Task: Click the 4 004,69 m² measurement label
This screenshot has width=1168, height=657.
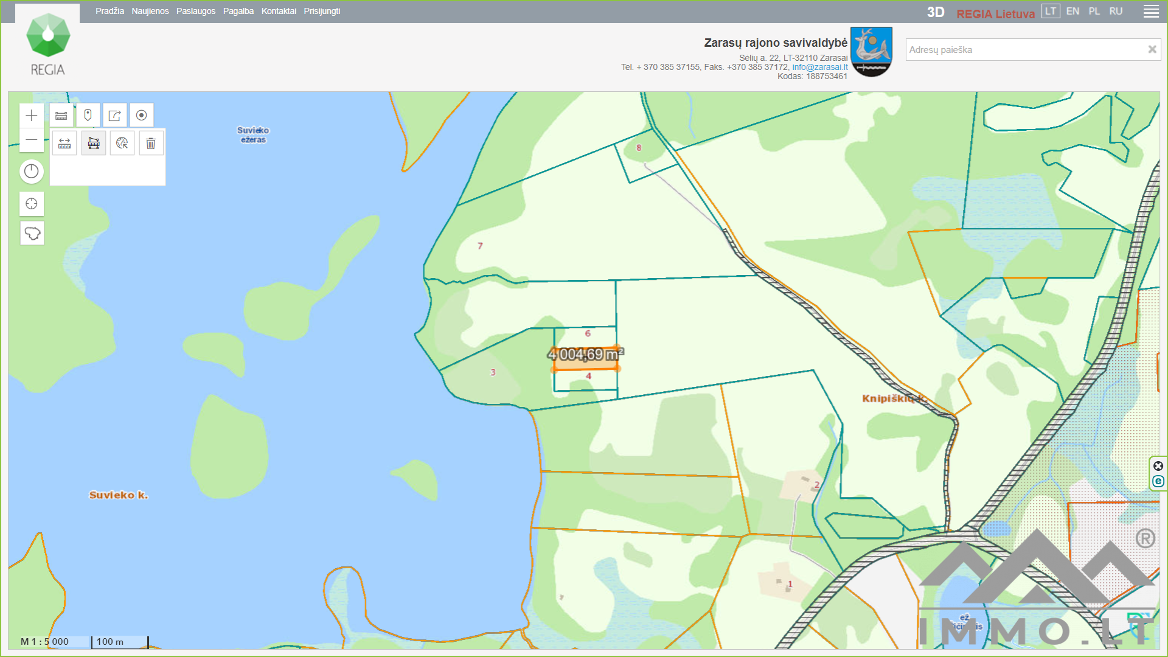Action: [586, 354]
